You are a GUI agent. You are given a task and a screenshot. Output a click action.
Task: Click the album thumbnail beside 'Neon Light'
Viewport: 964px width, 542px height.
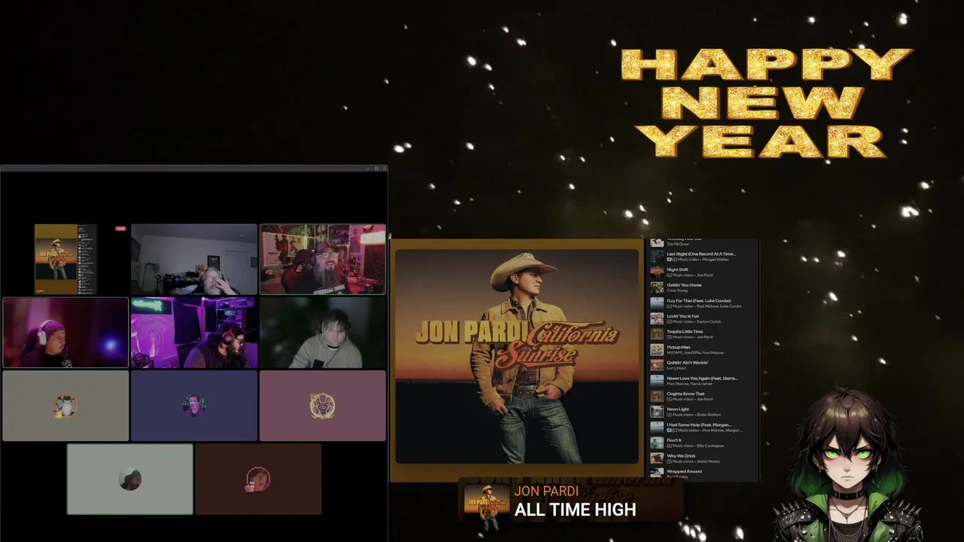point(657,412)
